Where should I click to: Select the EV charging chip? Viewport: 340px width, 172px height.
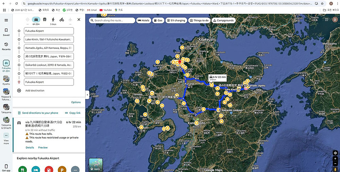click(x=176, y=21)
